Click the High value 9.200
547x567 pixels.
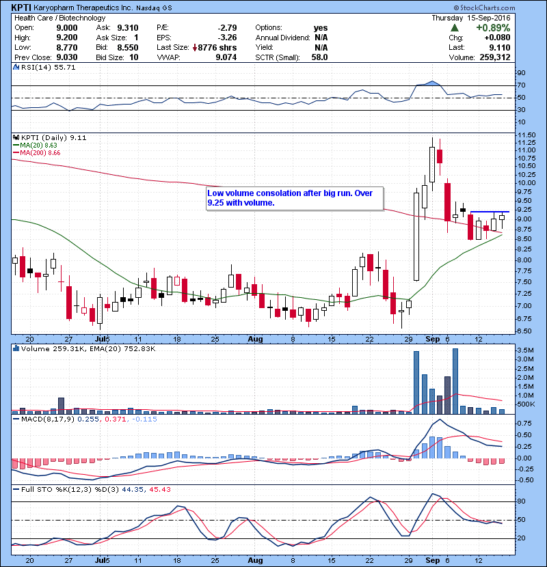[67, 38]
